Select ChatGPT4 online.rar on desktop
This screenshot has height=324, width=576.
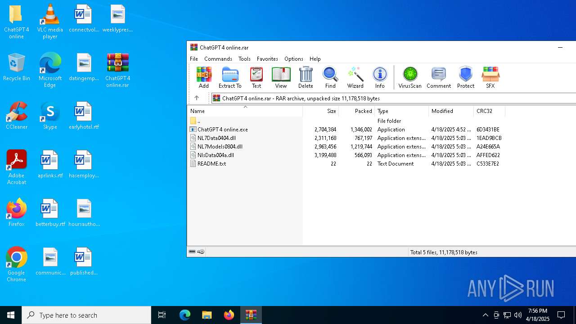(x=117, y=70)
